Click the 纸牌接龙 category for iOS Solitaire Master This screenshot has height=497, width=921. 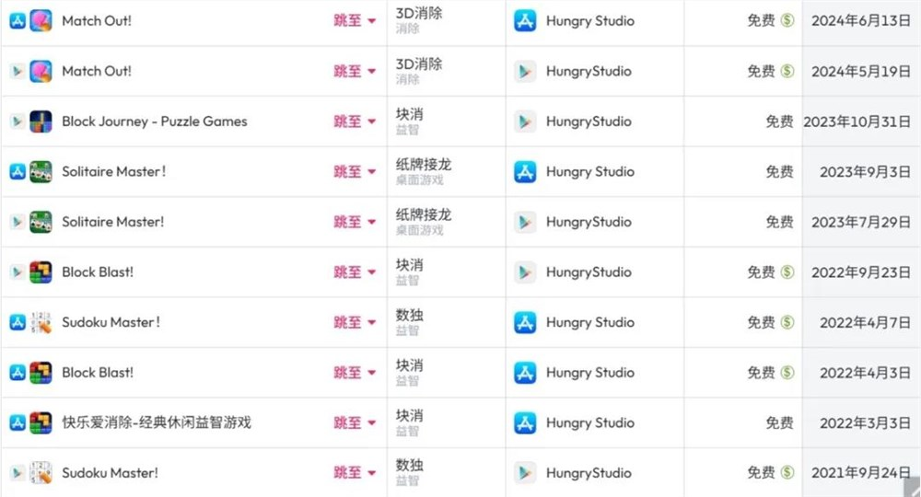[424, 165]
